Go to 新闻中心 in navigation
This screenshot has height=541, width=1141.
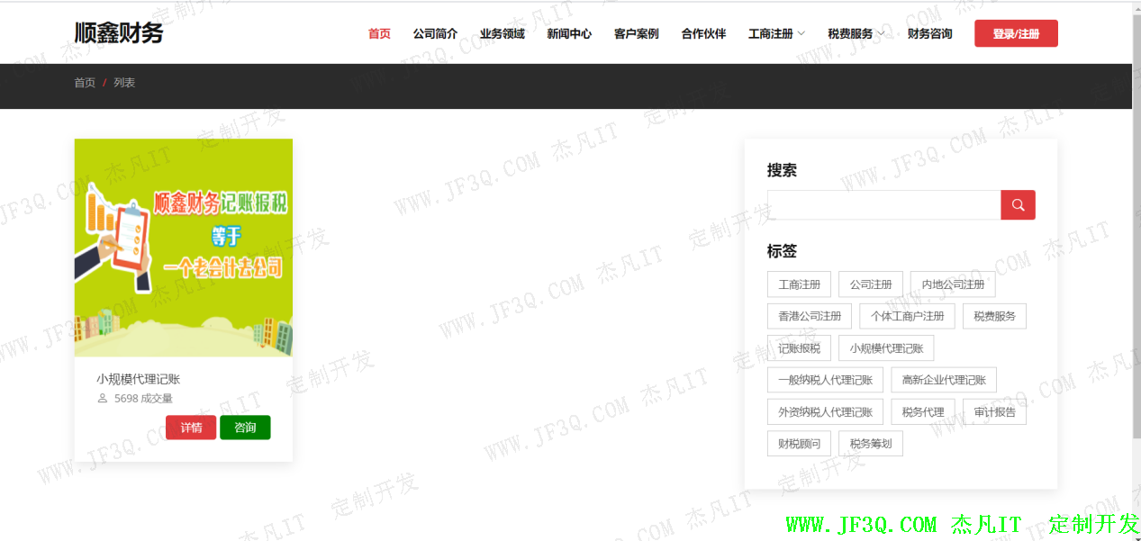click(569, 34)
